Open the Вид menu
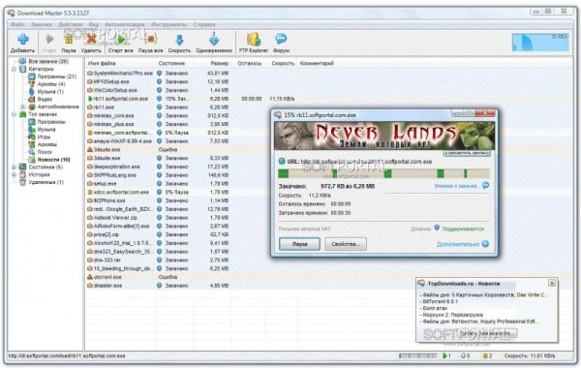 93,24
